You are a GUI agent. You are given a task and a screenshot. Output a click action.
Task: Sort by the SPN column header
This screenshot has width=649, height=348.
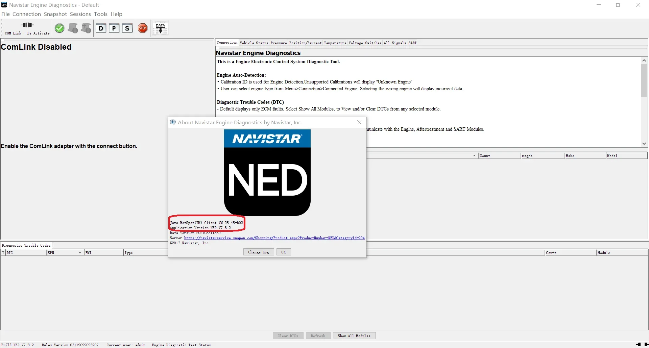click(x=66, y=253)
